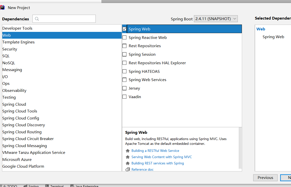Image resolution: width=291 pixels, height=187 pixels.
Task: Select Spring Cloud Config category
Action: [62, 118]
